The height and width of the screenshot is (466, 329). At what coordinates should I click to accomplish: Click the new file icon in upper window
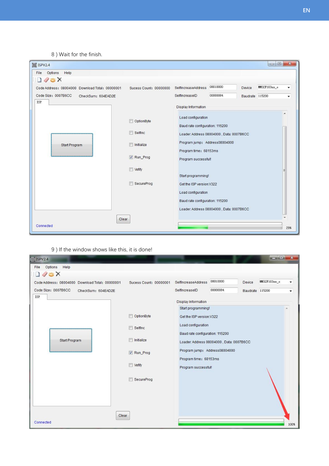pos(39,80)
